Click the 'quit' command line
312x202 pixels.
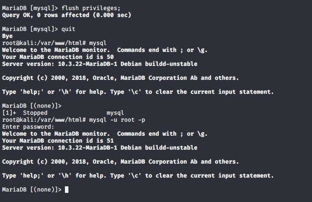[x=39, y=29]
